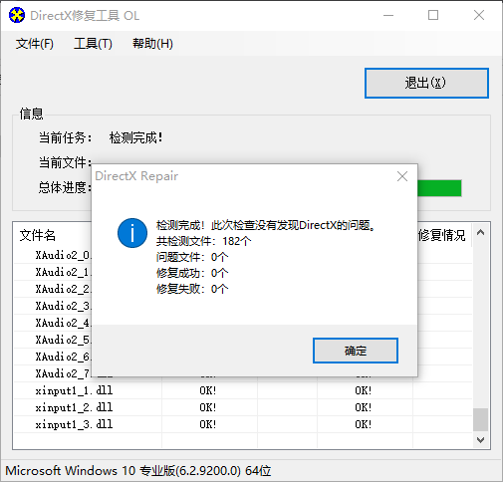Image resolution: width=503 pixels, height=482 pixels.
Task: Select the xinput1_1.dll row
Action: (x=243, y=390)
